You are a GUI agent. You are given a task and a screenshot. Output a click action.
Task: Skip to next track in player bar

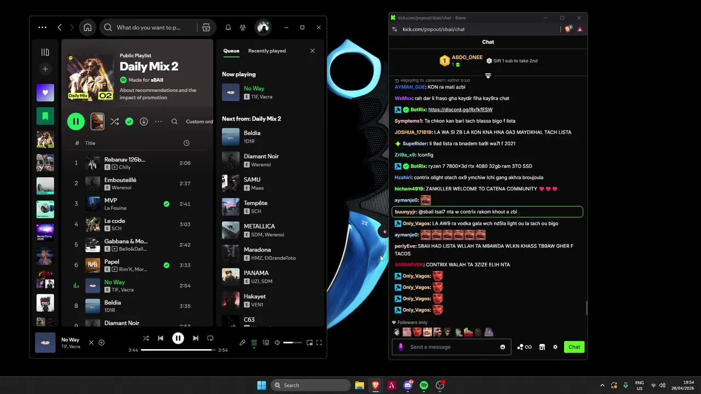coord(196,338)
